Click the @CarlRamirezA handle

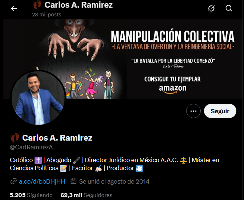(31, 147)
